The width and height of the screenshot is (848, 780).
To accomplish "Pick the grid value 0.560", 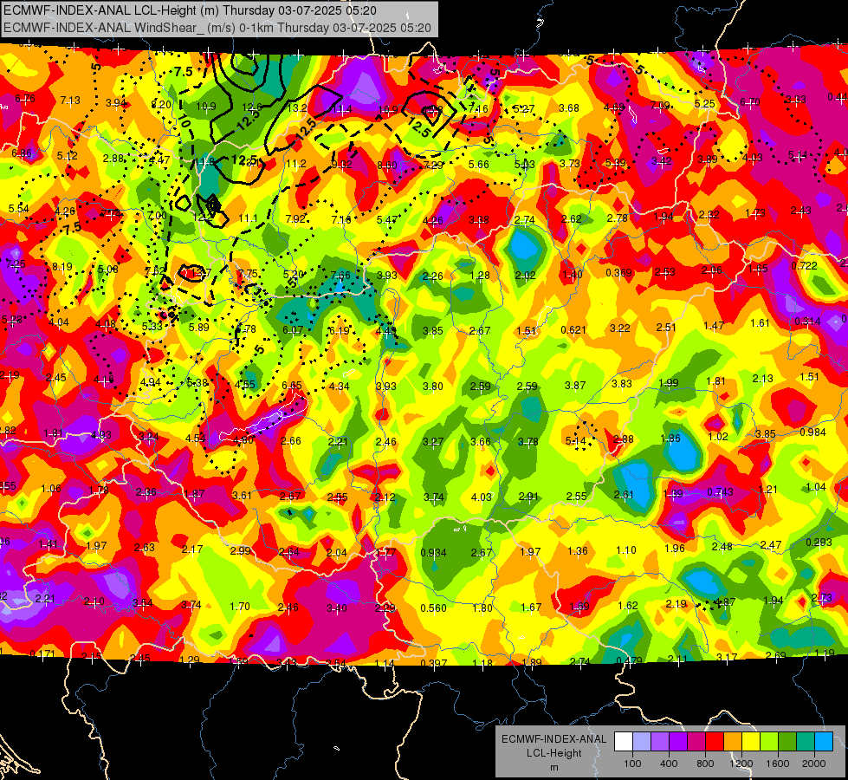I will click(x=434, y=608).
